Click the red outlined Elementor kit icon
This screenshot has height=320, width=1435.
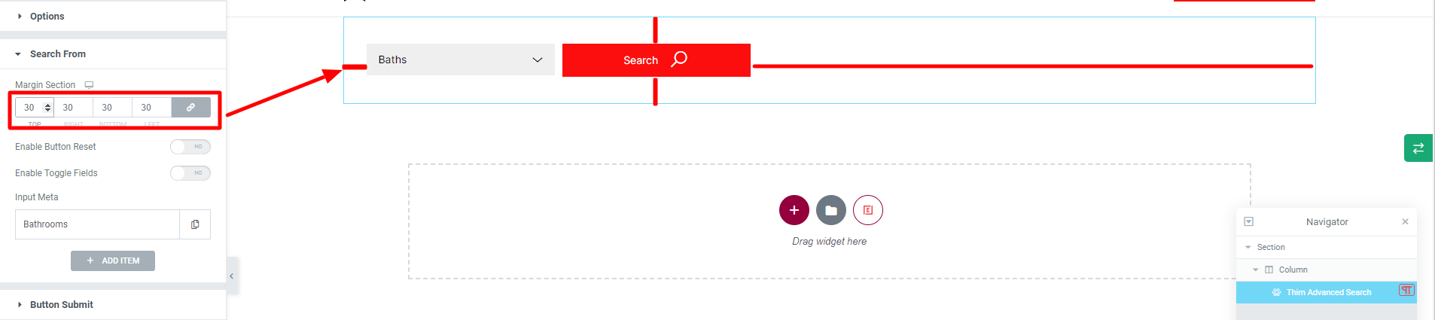[868, 210]
